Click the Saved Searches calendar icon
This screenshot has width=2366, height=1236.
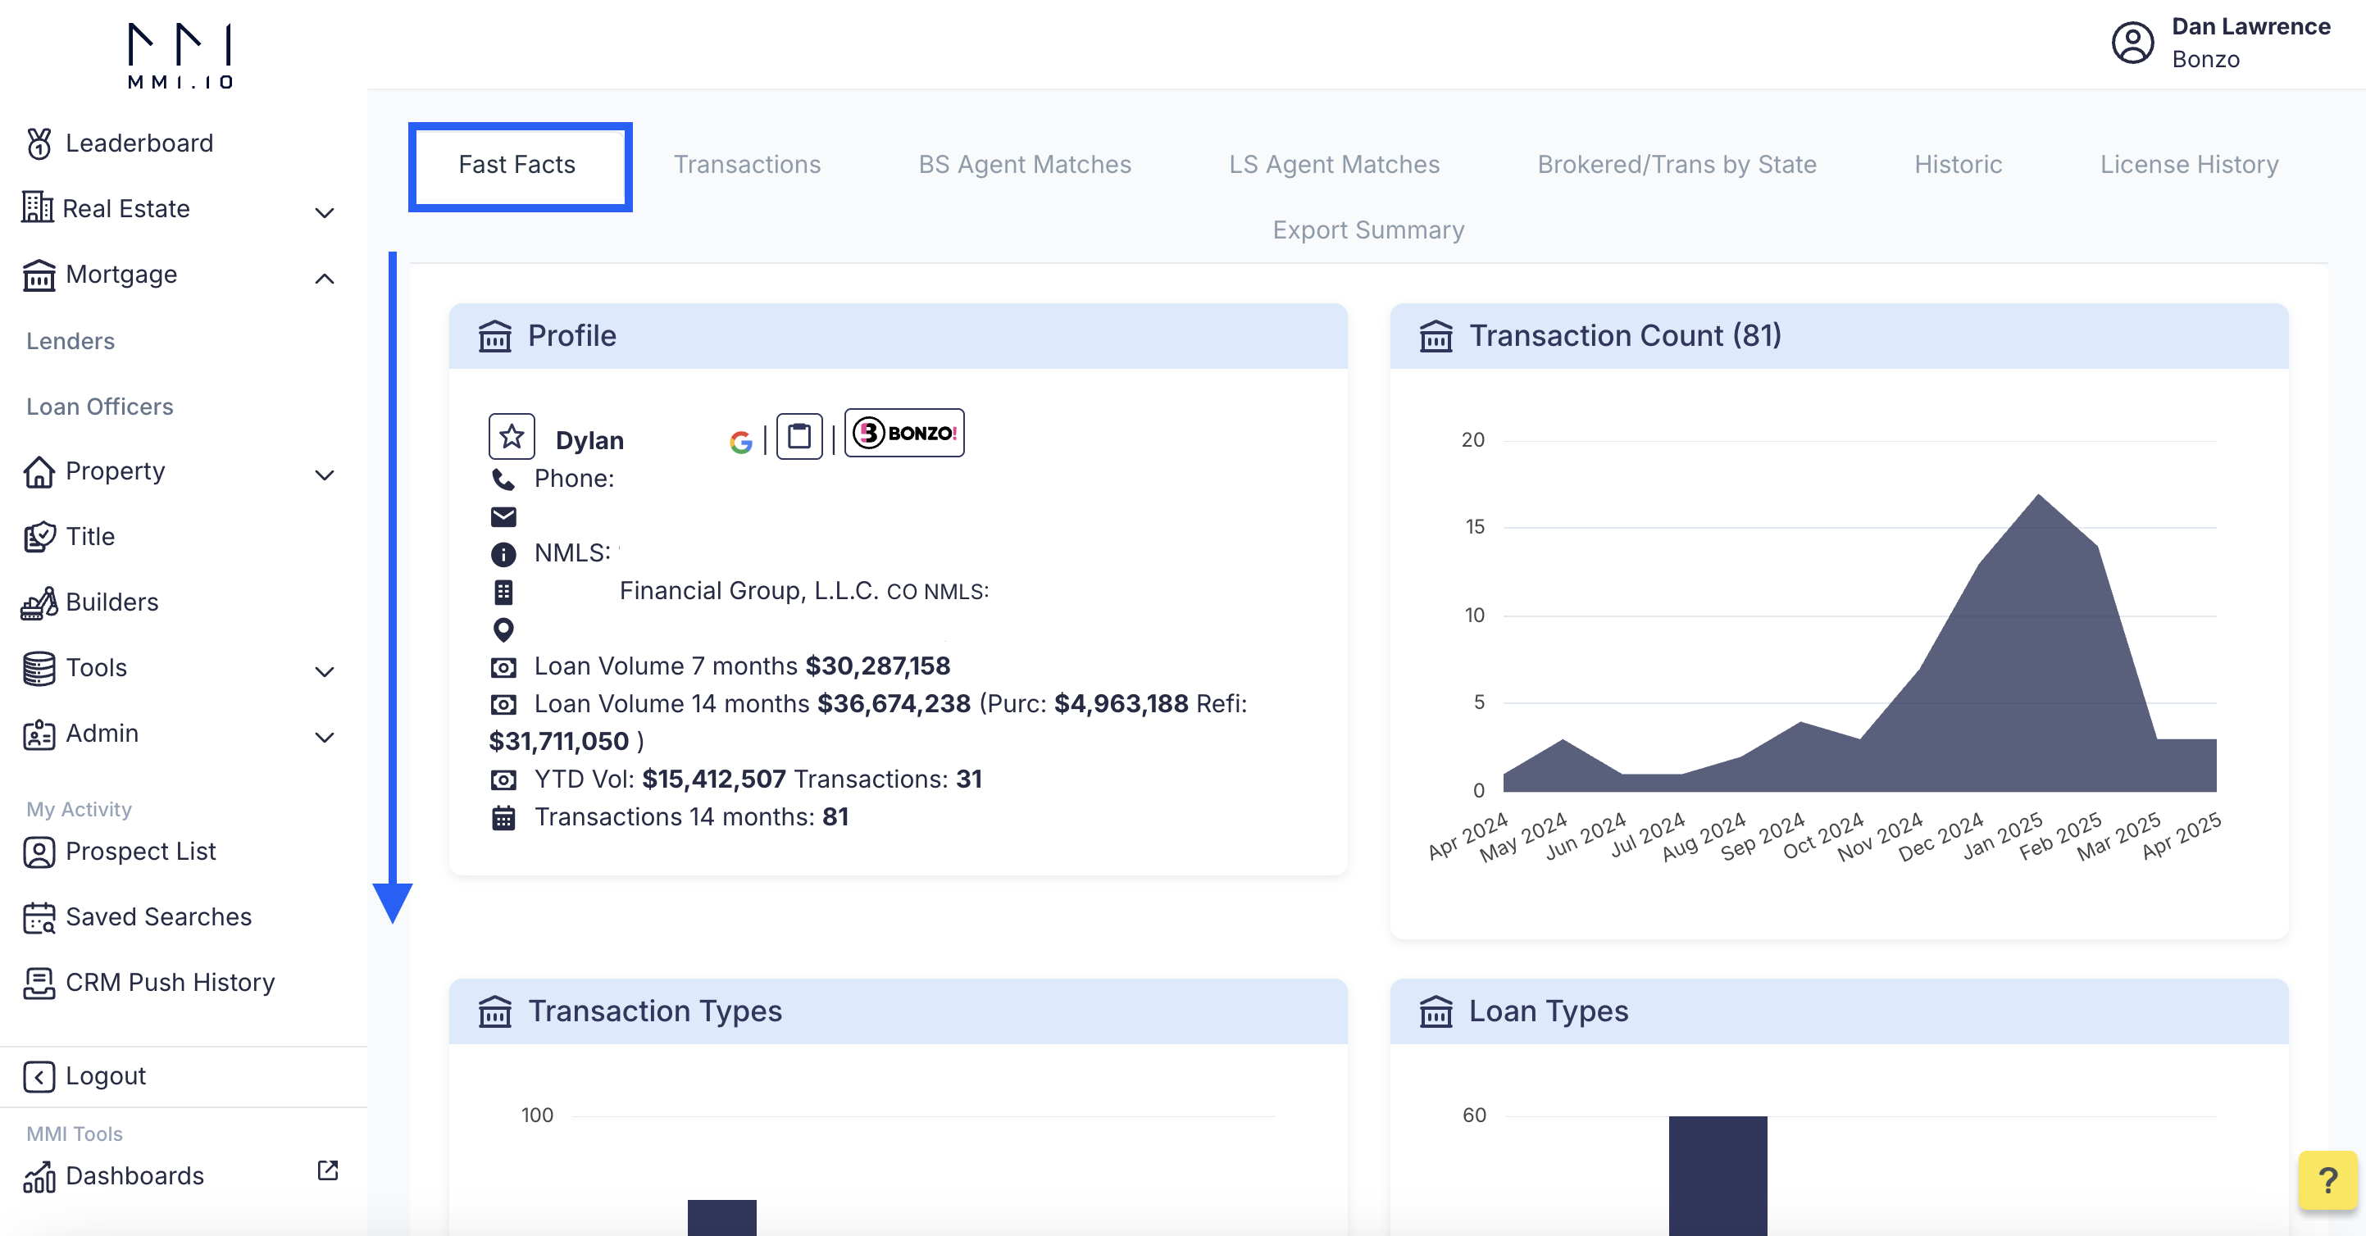click(x=39, y=917)
